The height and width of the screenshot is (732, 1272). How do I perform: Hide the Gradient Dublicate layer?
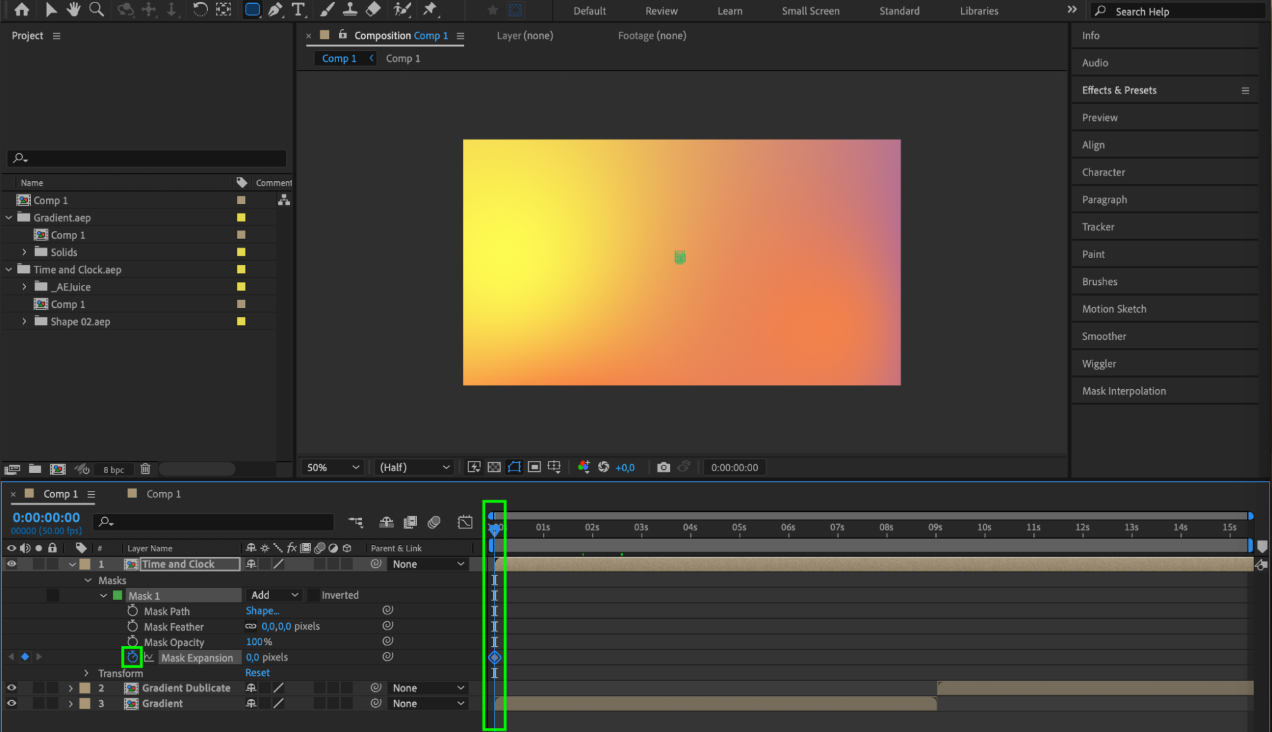[11, 688]
